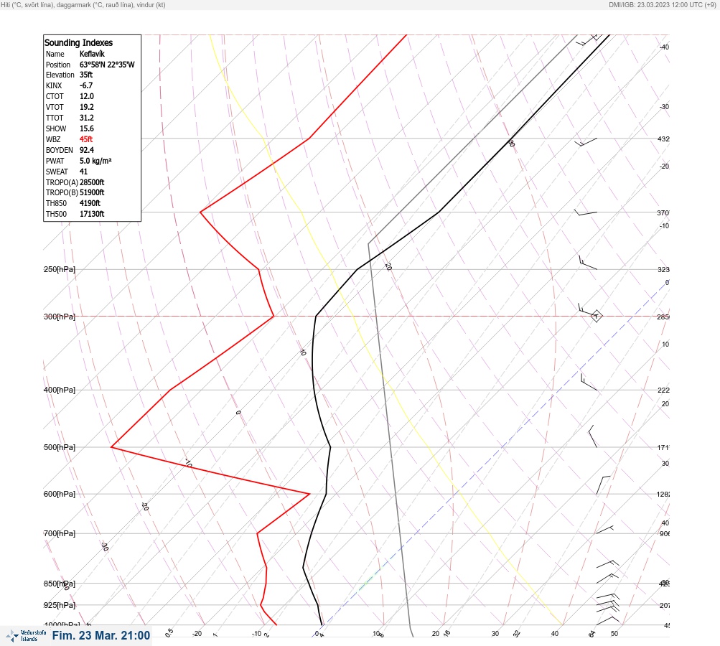Click the CTOT value '12.0'

coord(86,96)
